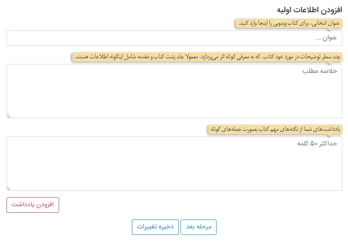Click the عنوان title input field
The height and width of the screenshot is (241, 348).
click(x=174, y=38)
